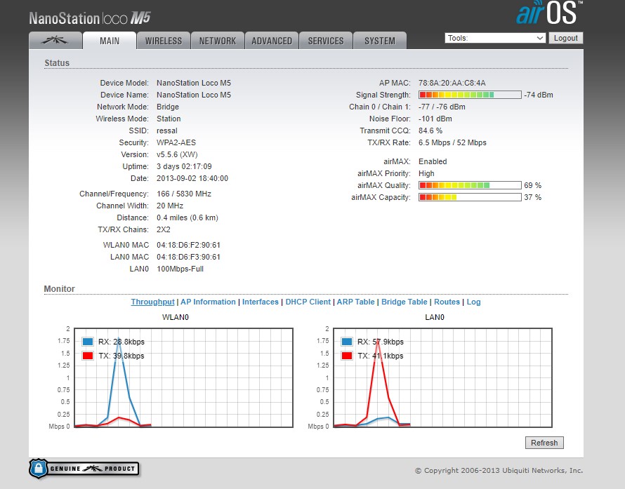Click the date value 2013-09-02 18:40:00

click(x=192, y=178)
